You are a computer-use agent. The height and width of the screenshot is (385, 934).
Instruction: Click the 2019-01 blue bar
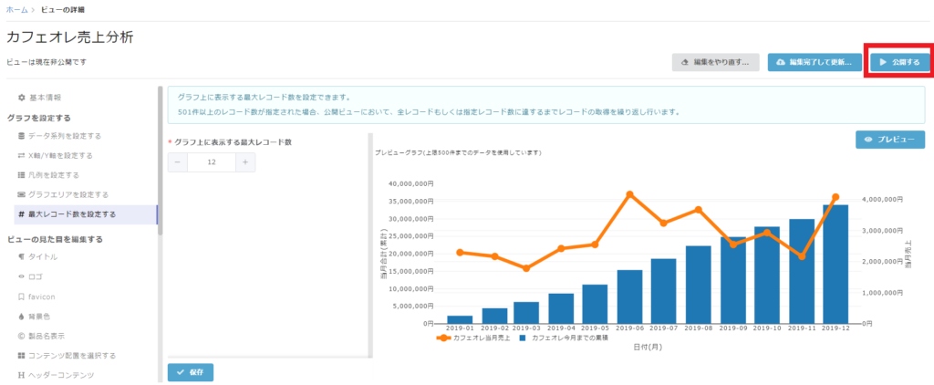click(460, 319)
